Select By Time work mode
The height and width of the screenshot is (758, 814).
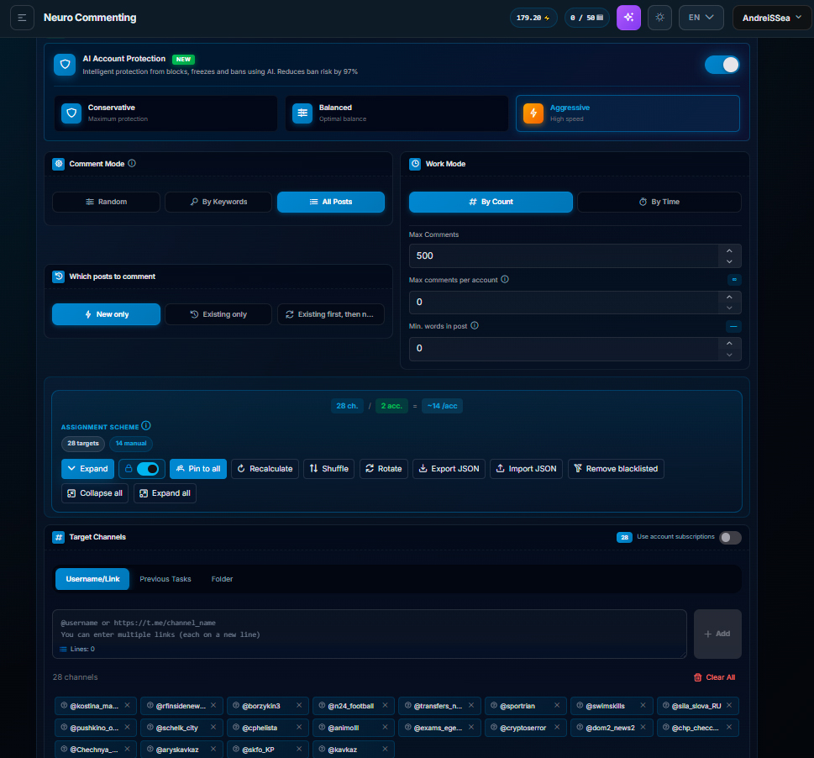pos(659,202)
